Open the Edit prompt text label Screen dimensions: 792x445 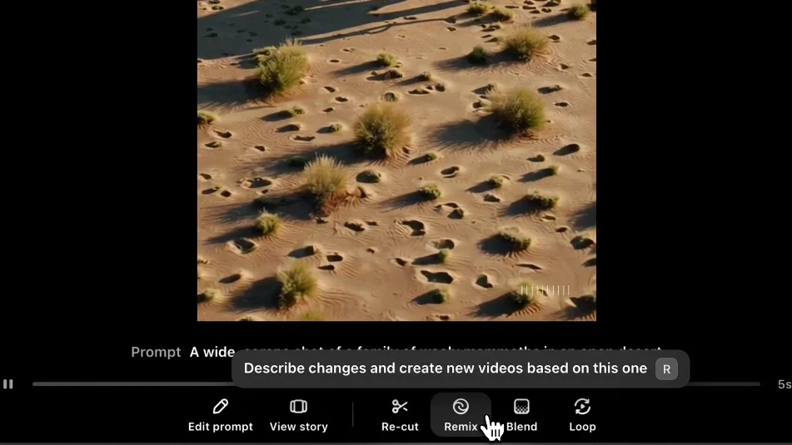click(220, 427)
